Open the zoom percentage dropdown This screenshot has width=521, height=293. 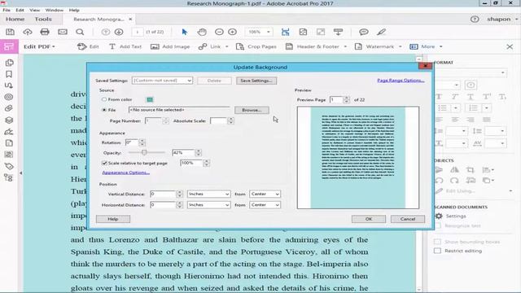pyautogui.click(x=269, y=32)
